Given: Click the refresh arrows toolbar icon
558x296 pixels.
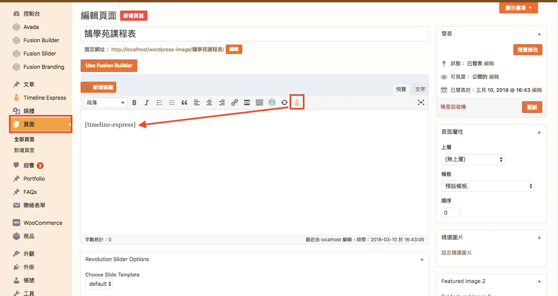Looking at the screenshot, I should tap(284, 103).
